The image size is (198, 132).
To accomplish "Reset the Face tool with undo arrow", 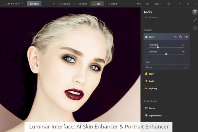I will (x=175, y=37).
